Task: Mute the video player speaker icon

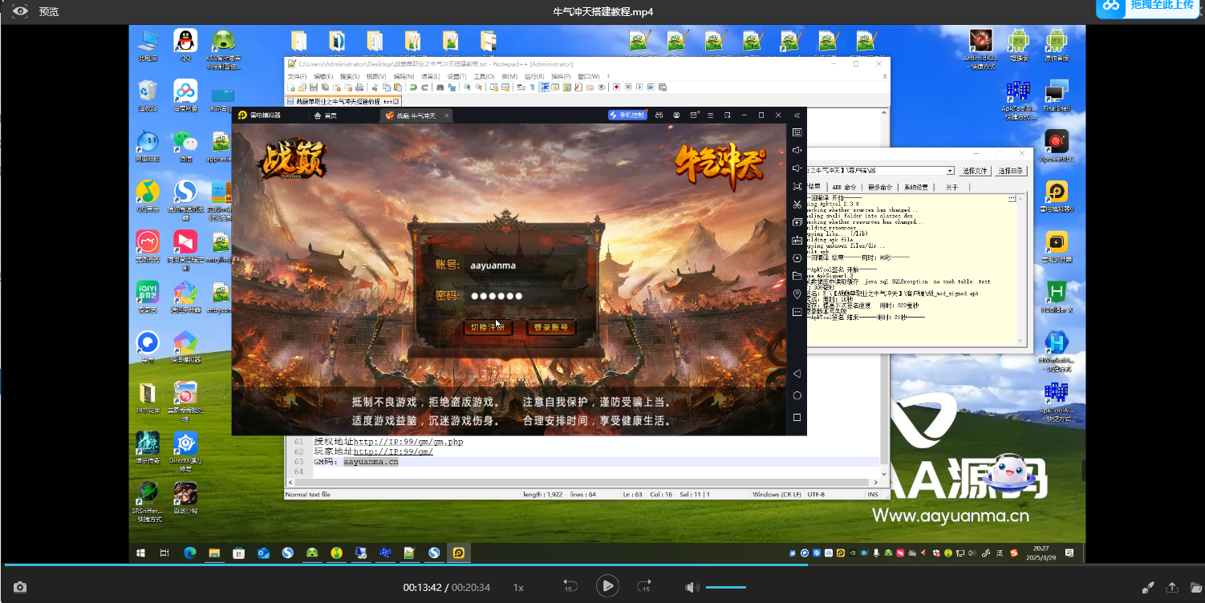Action: [x=692, y=588]
